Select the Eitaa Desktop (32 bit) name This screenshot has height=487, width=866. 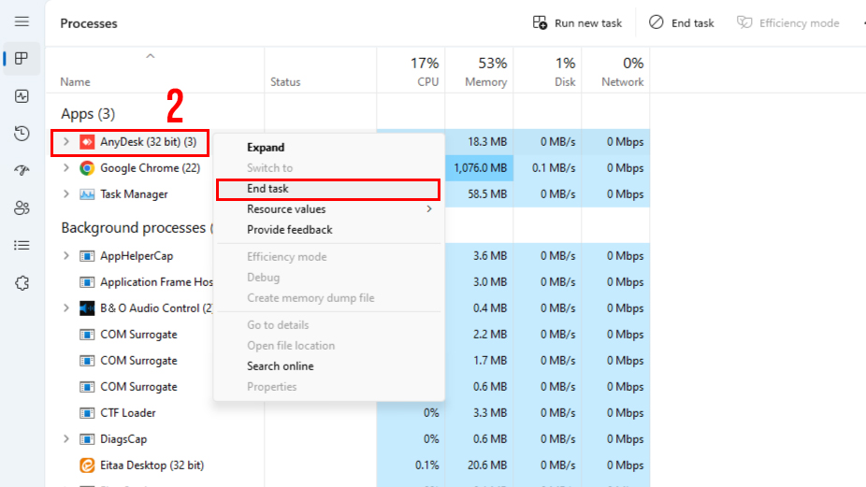point(152,466)
